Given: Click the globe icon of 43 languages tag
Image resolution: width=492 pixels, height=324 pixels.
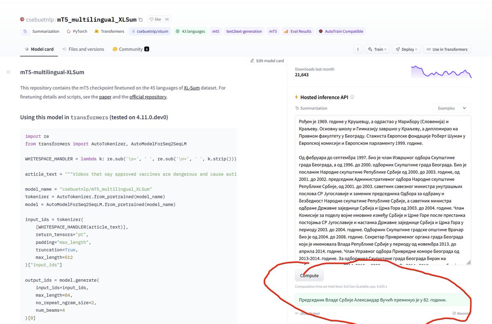Looking at the screenshot, I should tap(178, 31).
